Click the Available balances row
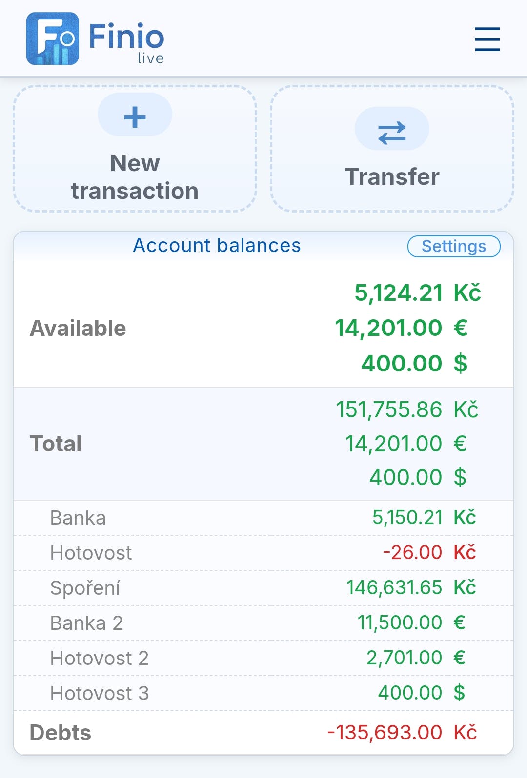 tap(263, 328)
